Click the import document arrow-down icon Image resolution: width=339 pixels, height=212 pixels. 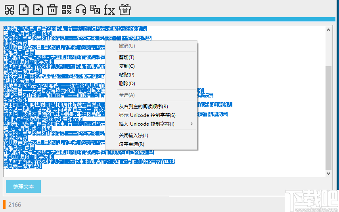coord(24,10)
